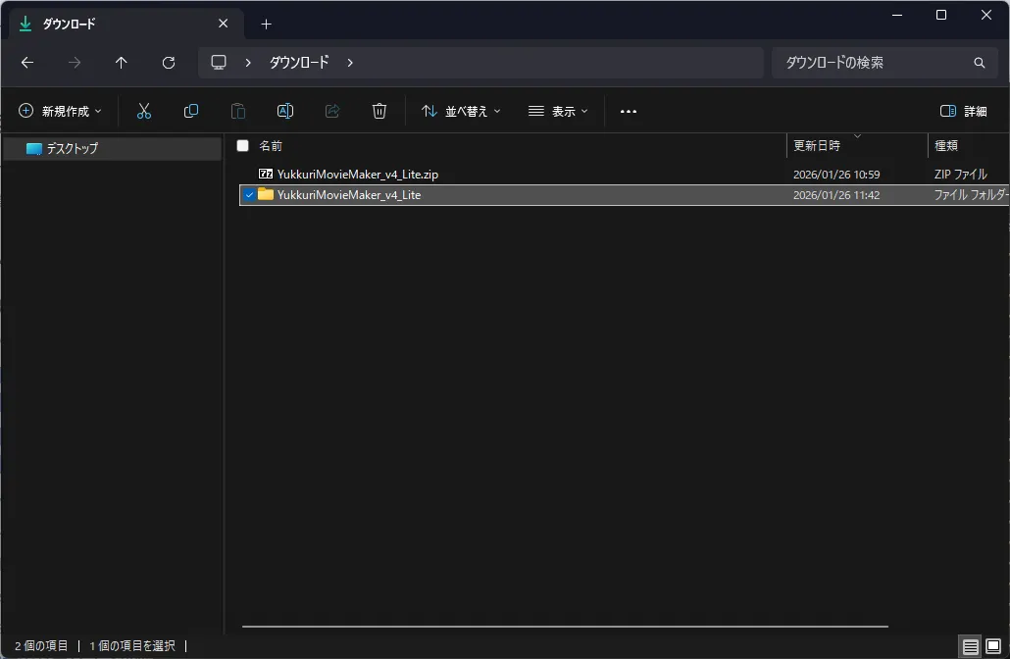Toggle the select-all checkbox in header
1010x659 pixels.
coord(243,145)
